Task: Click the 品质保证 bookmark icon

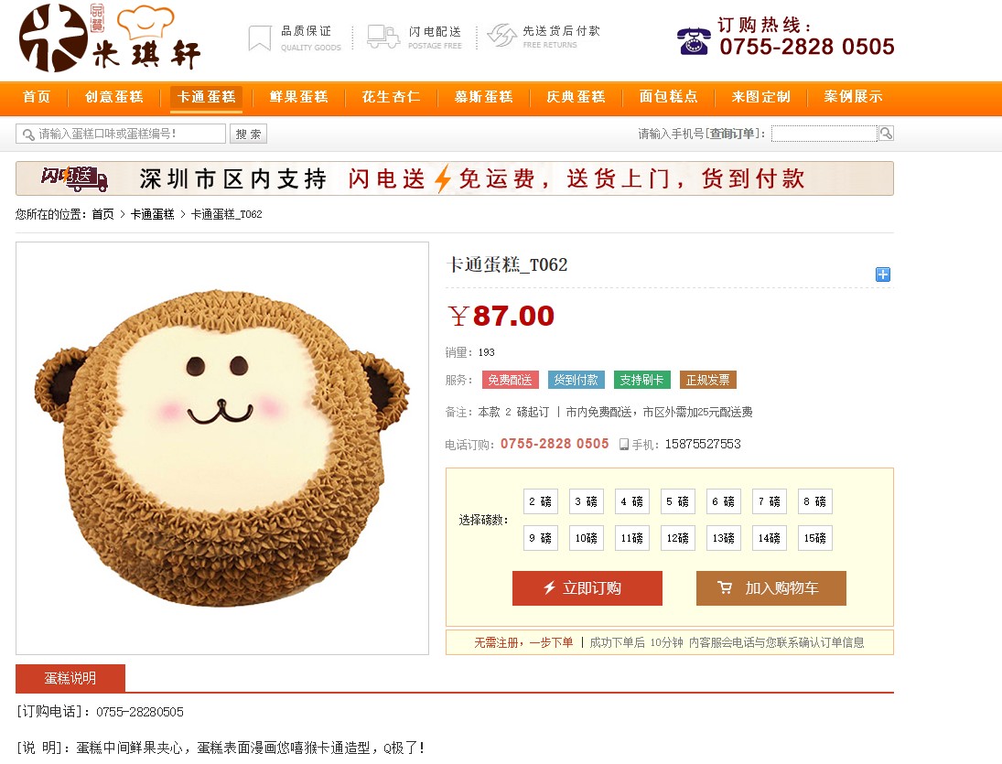Action: coord(260,38)
